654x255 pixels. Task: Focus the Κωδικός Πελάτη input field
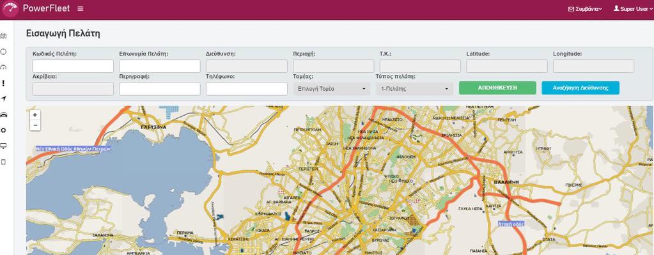coord(73,66)
